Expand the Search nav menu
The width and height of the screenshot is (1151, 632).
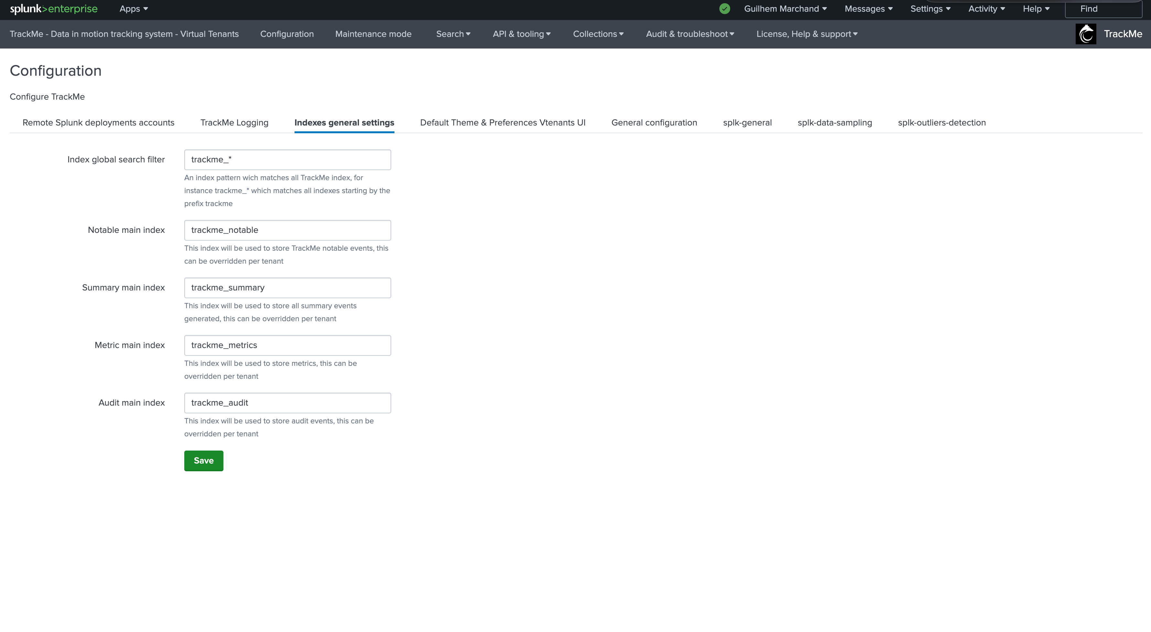[453, 34]
